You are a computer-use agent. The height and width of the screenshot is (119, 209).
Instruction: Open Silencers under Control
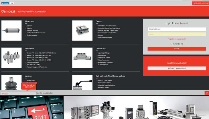(x=100, y=35)
